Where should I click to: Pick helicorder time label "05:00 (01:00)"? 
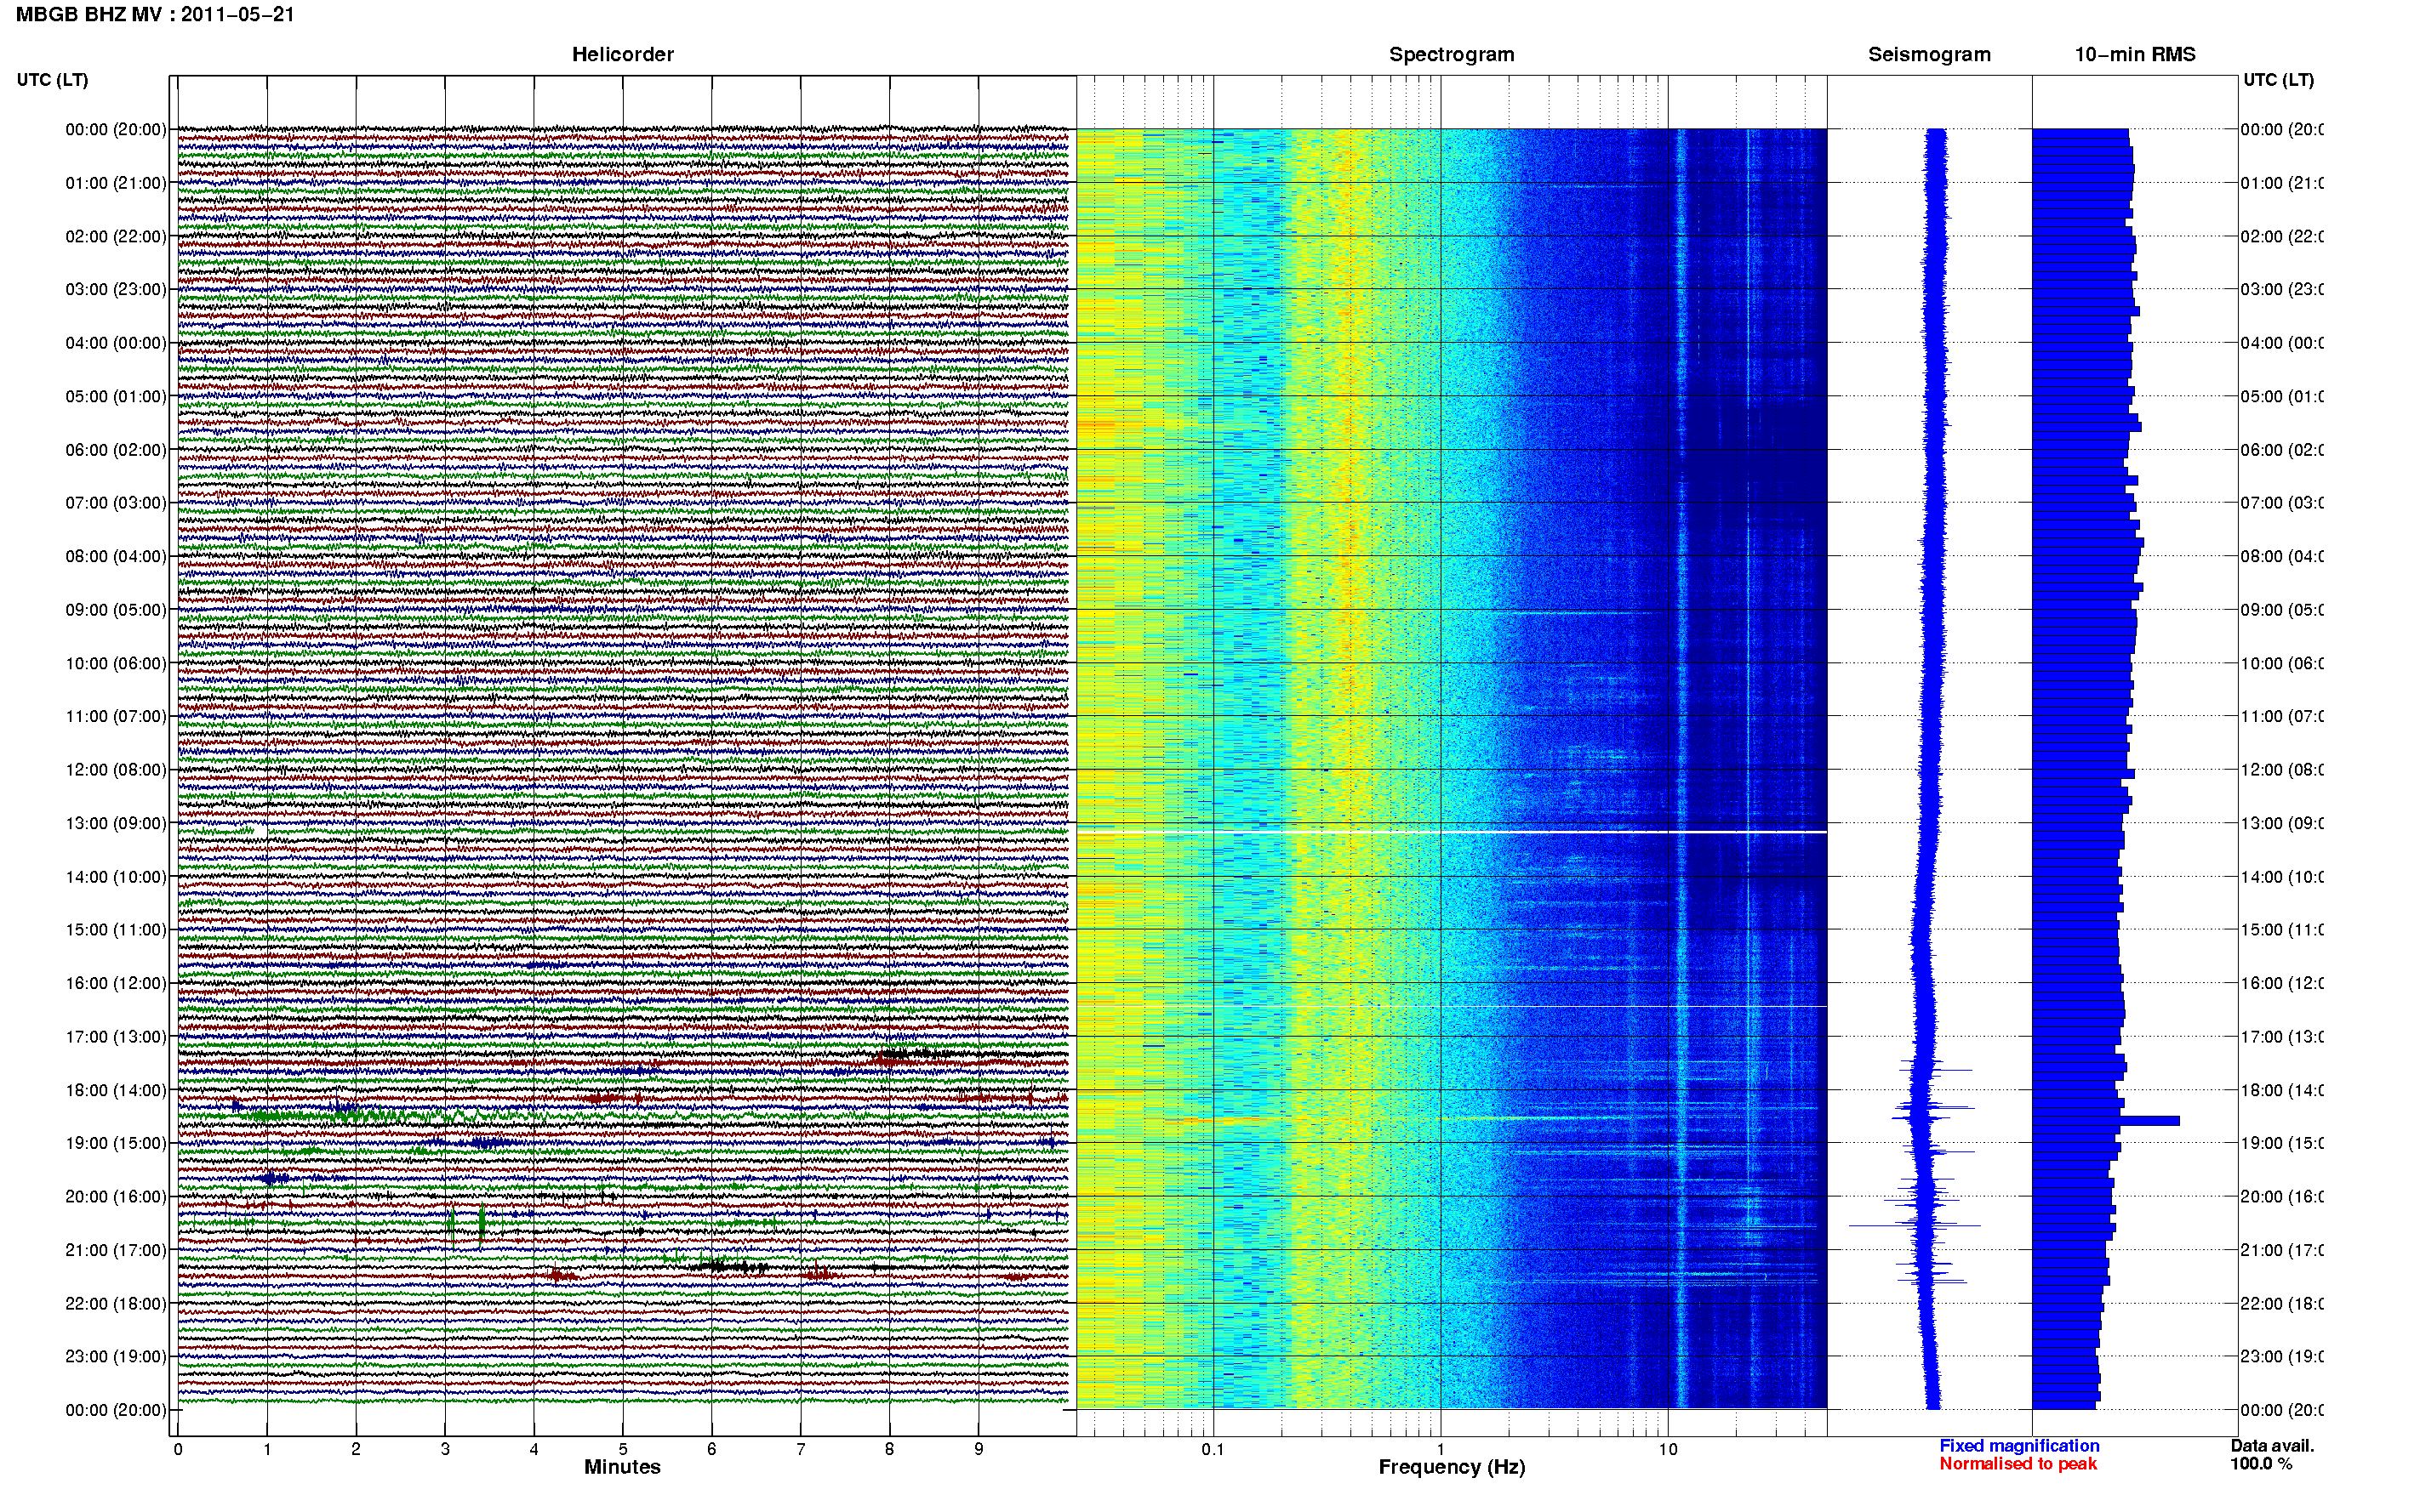(116, 396)
